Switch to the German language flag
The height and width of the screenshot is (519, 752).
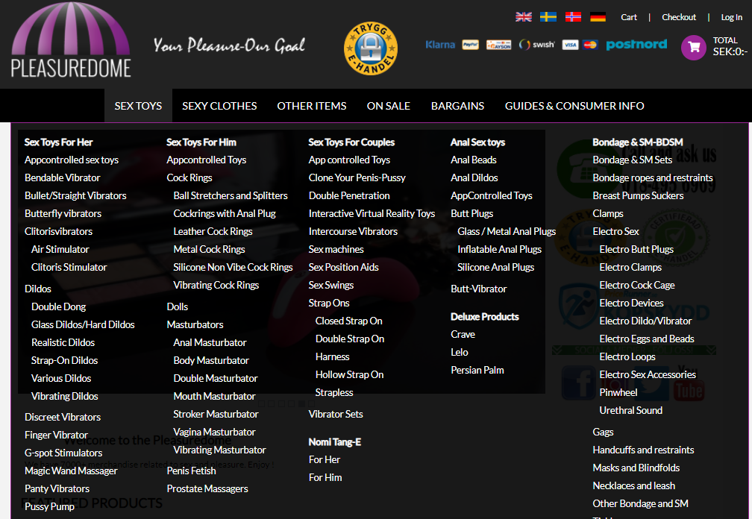coord(598,17)
